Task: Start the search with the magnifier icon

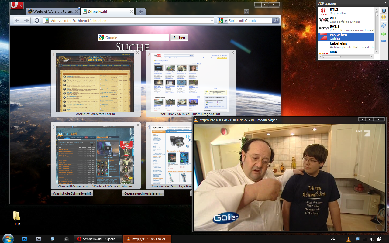Action: pyautogui.click(x=276, y=20)
